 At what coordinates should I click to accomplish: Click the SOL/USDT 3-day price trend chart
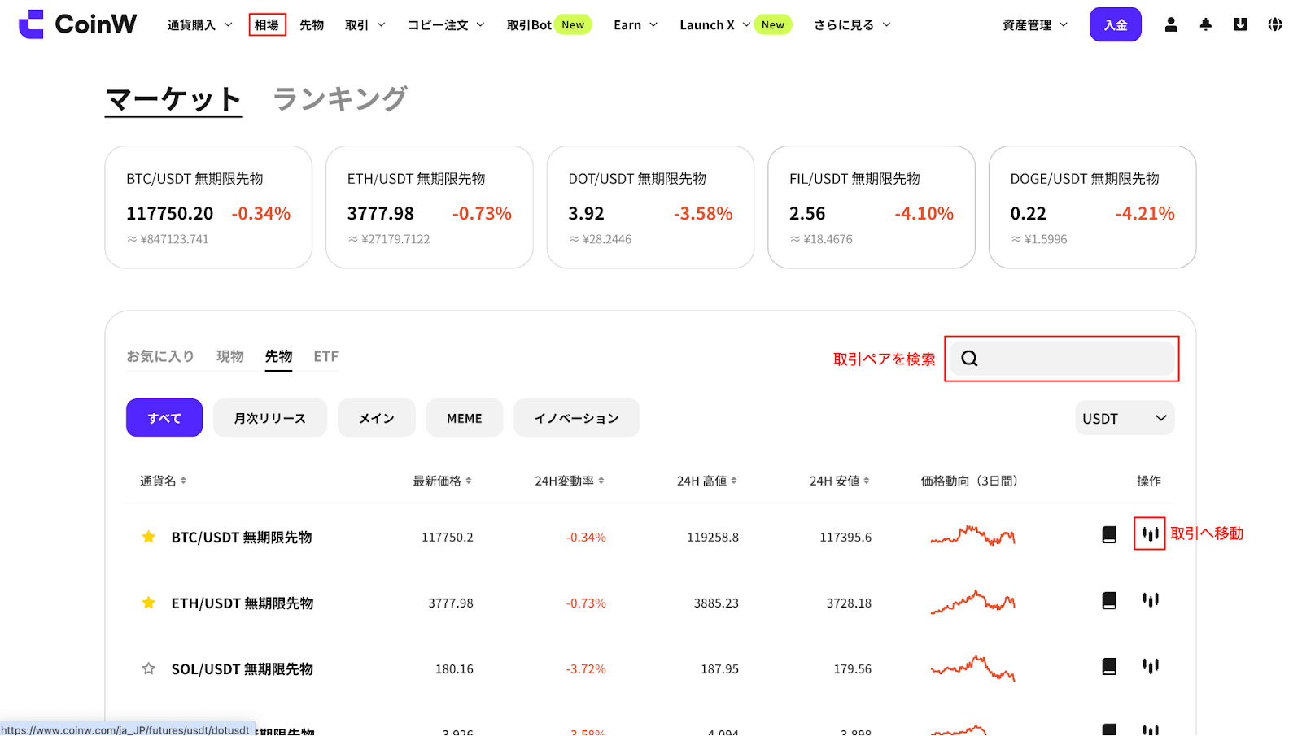click(973, 668)
